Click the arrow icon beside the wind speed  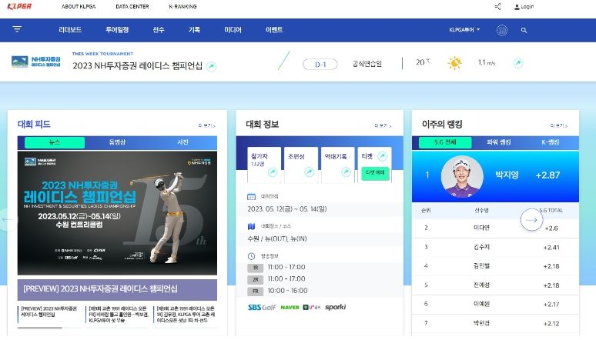(518, 62)
